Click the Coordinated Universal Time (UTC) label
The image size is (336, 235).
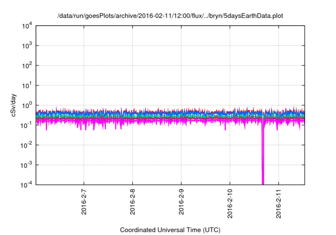[x=170, y=230]
